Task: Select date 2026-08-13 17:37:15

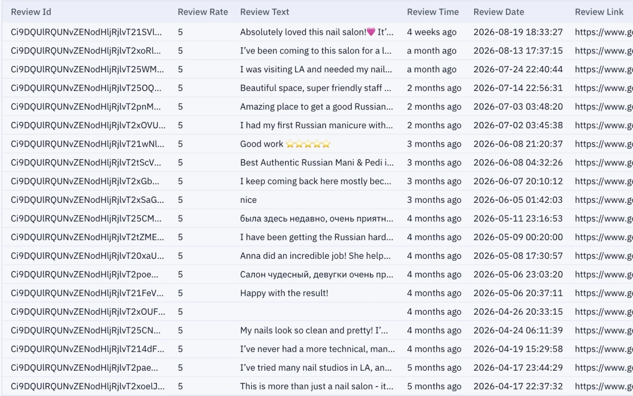Action: (x=518, y=51)
